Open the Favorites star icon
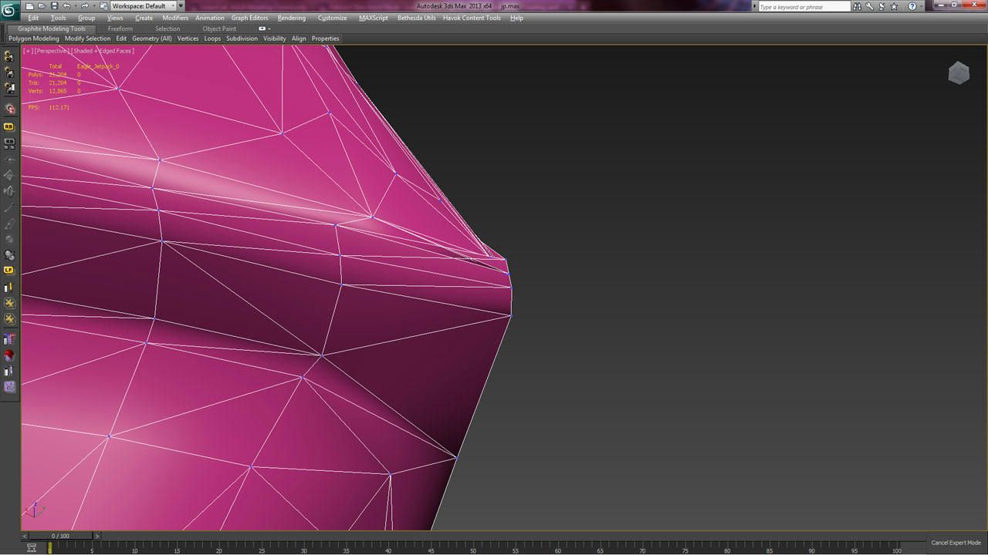Screen dimensions: 988x555 (892, 6)
